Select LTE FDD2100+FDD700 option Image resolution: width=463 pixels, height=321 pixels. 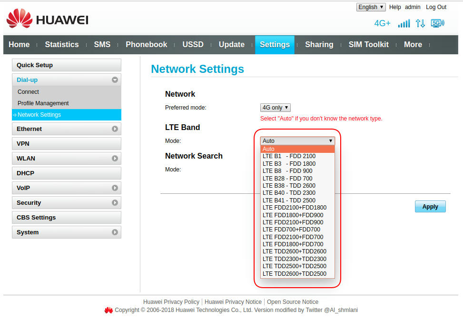click(297, 237)
